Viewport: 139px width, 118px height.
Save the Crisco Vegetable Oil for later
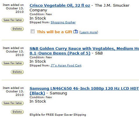click(13, 20)
